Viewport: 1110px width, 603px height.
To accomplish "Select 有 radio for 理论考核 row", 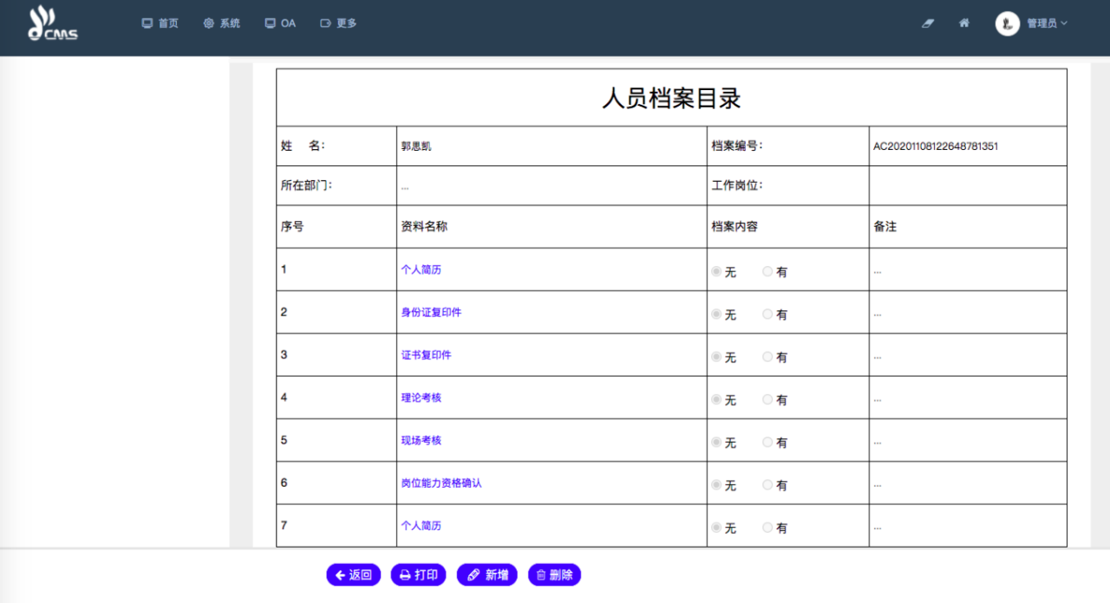I will pos(767,399).
